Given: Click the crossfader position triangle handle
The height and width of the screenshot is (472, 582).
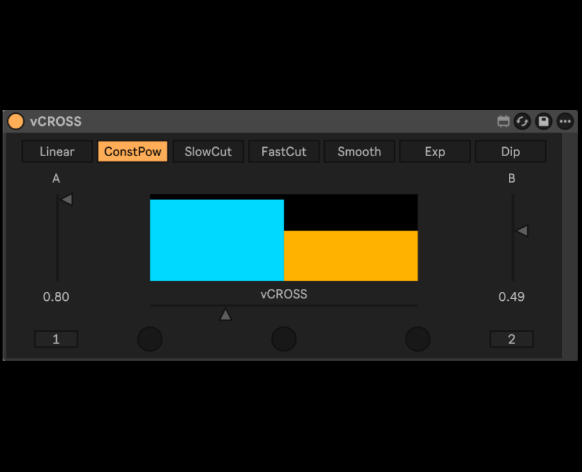Looking at the screenshot, I should coord(225,315).
